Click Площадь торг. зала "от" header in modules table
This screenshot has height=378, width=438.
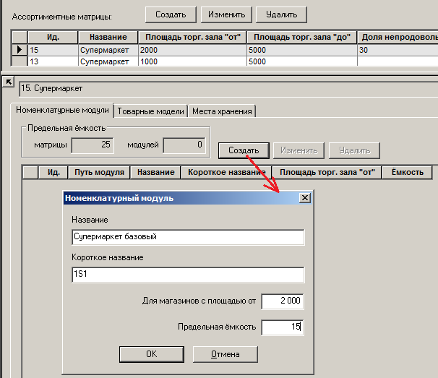coord(327,173)
